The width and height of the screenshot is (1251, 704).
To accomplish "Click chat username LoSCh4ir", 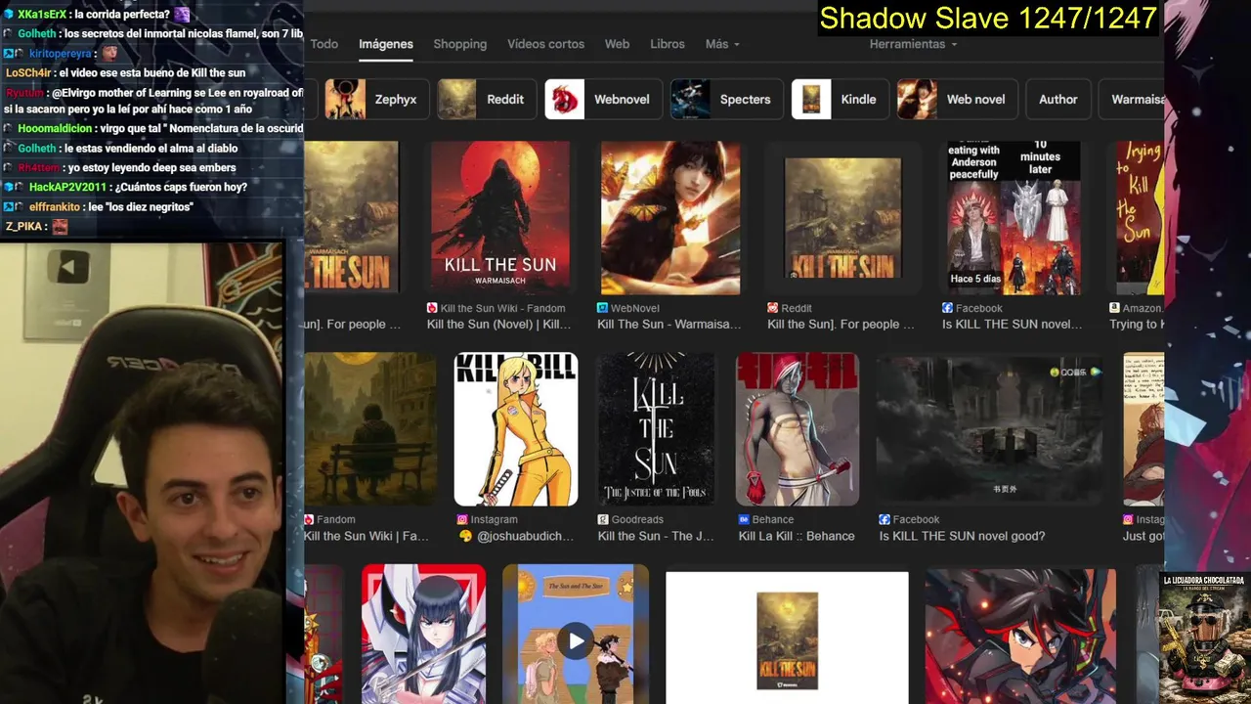I will point(28,72).
